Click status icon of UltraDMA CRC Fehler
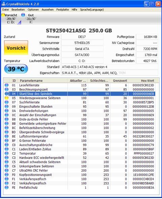This screenshot has width=162, height=199. [x=7, y=170]
